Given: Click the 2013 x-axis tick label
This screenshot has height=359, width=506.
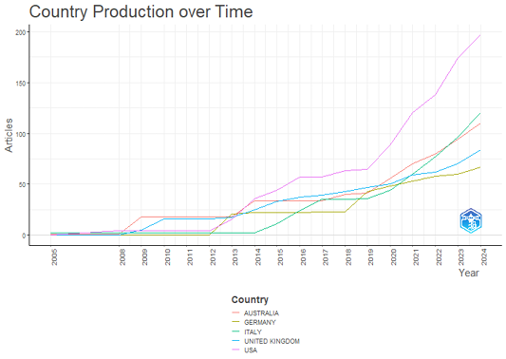Looking at the screenshot, I should click(x=235, y=256).
